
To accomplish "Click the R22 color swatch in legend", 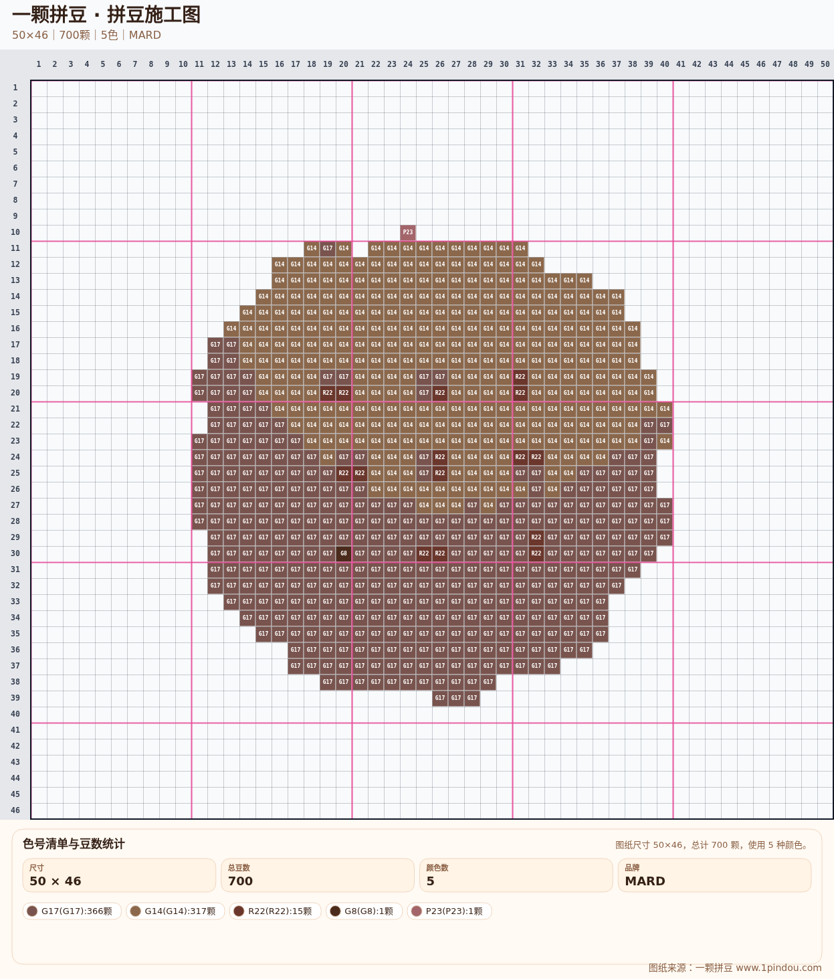I will (x=239, y=911).
